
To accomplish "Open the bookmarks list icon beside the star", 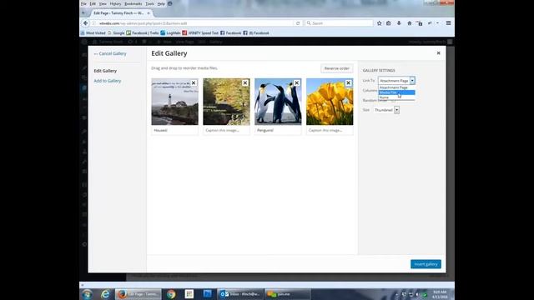I will click(x=389, y=23).
